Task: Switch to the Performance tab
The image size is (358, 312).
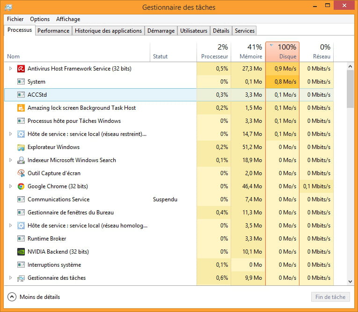Action: [53, 31]
